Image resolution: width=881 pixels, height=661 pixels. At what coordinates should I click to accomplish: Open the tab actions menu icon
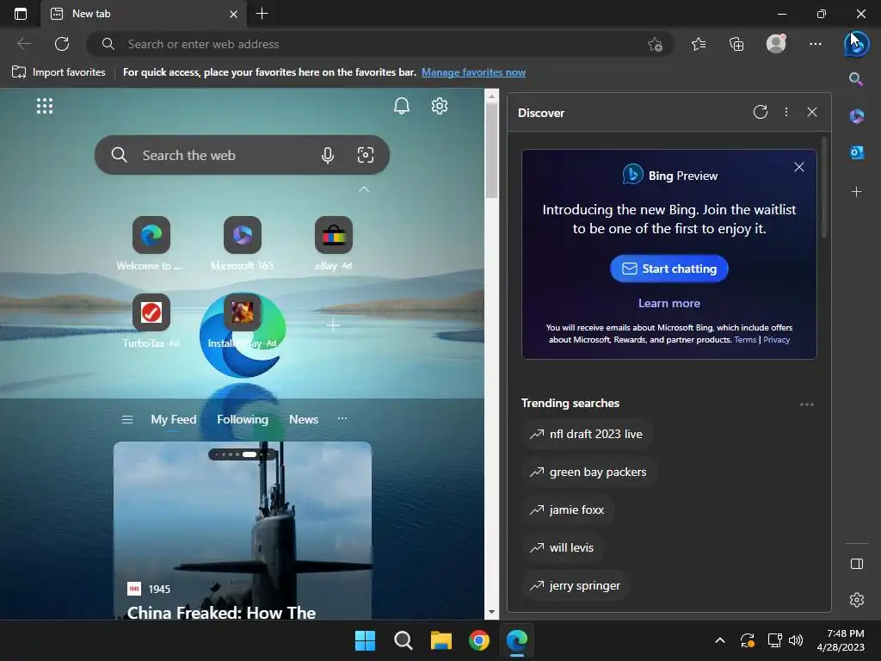[x=21, y=14]
